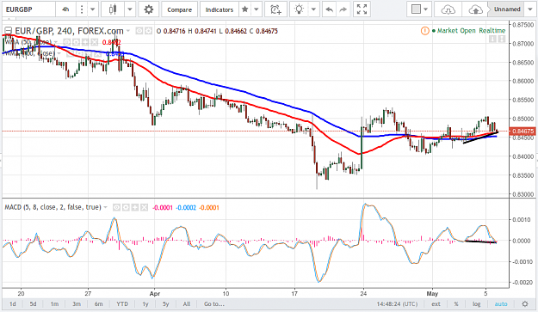Viewport: 538px width, 312px height.
Task: Toggle MACD visibility eye icon
Action: coord(117,207)
